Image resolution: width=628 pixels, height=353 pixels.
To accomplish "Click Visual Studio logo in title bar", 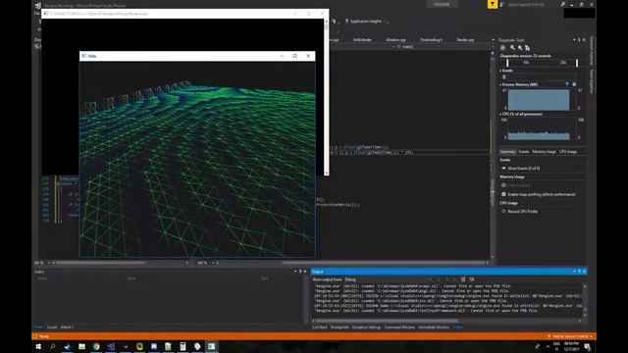I will (38, 5).
